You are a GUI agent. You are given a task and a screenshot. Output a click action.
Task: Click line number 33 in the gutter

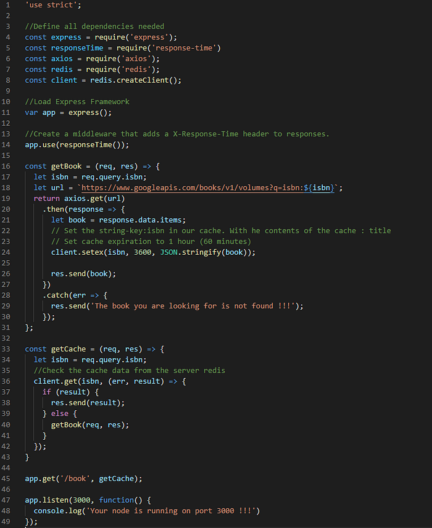click(6, 349)
